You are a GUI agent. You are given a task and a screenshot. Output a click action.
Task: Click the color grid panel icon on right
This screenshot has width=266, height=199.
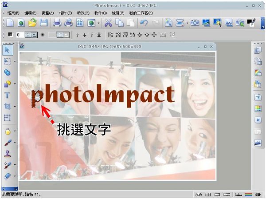point(258,108)
